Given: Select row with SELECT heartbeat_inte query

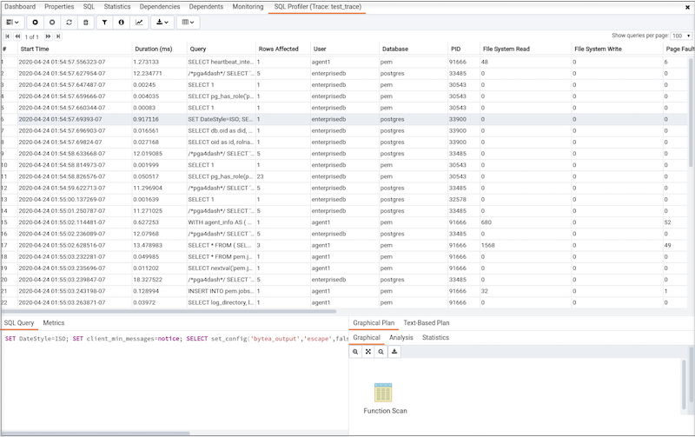Looking at the screenshot, I should coord(344,62).
